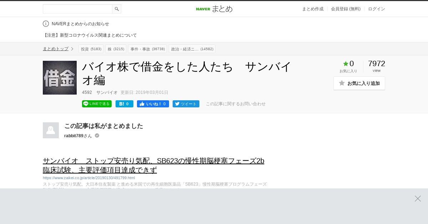The width and height of the screenshot is (428, 224).
Task: Click the verified checkmark badge beside rabbit789
Action: point(97,135)
